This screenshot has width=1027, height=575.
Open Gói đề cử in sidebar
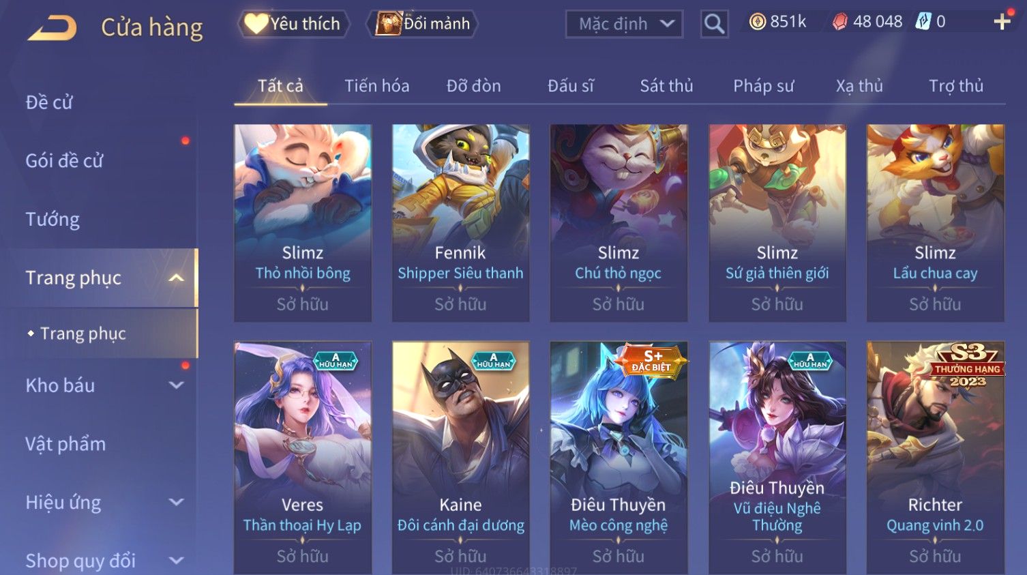pyautogui.click(x=65, y=161)
